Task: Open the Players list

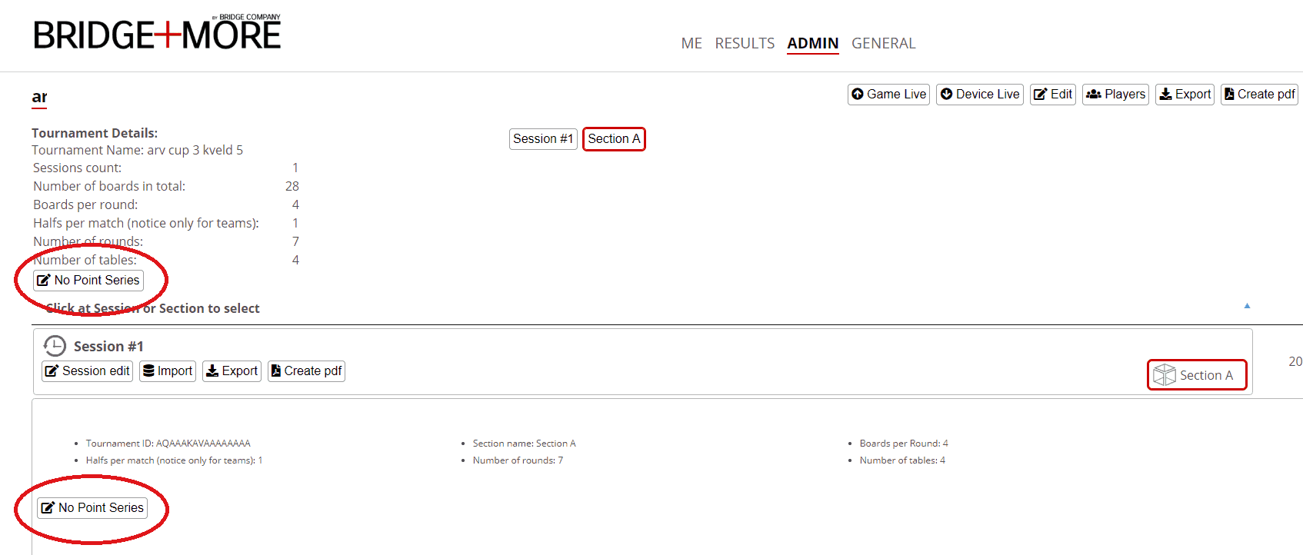Action: tap(1115, 95)
